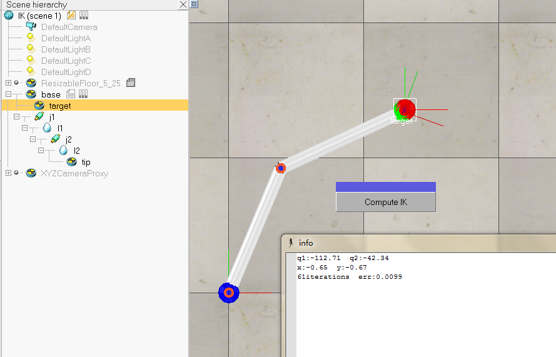Select the DefaultLightA label

pyautogui.click(x=66, y=38)
